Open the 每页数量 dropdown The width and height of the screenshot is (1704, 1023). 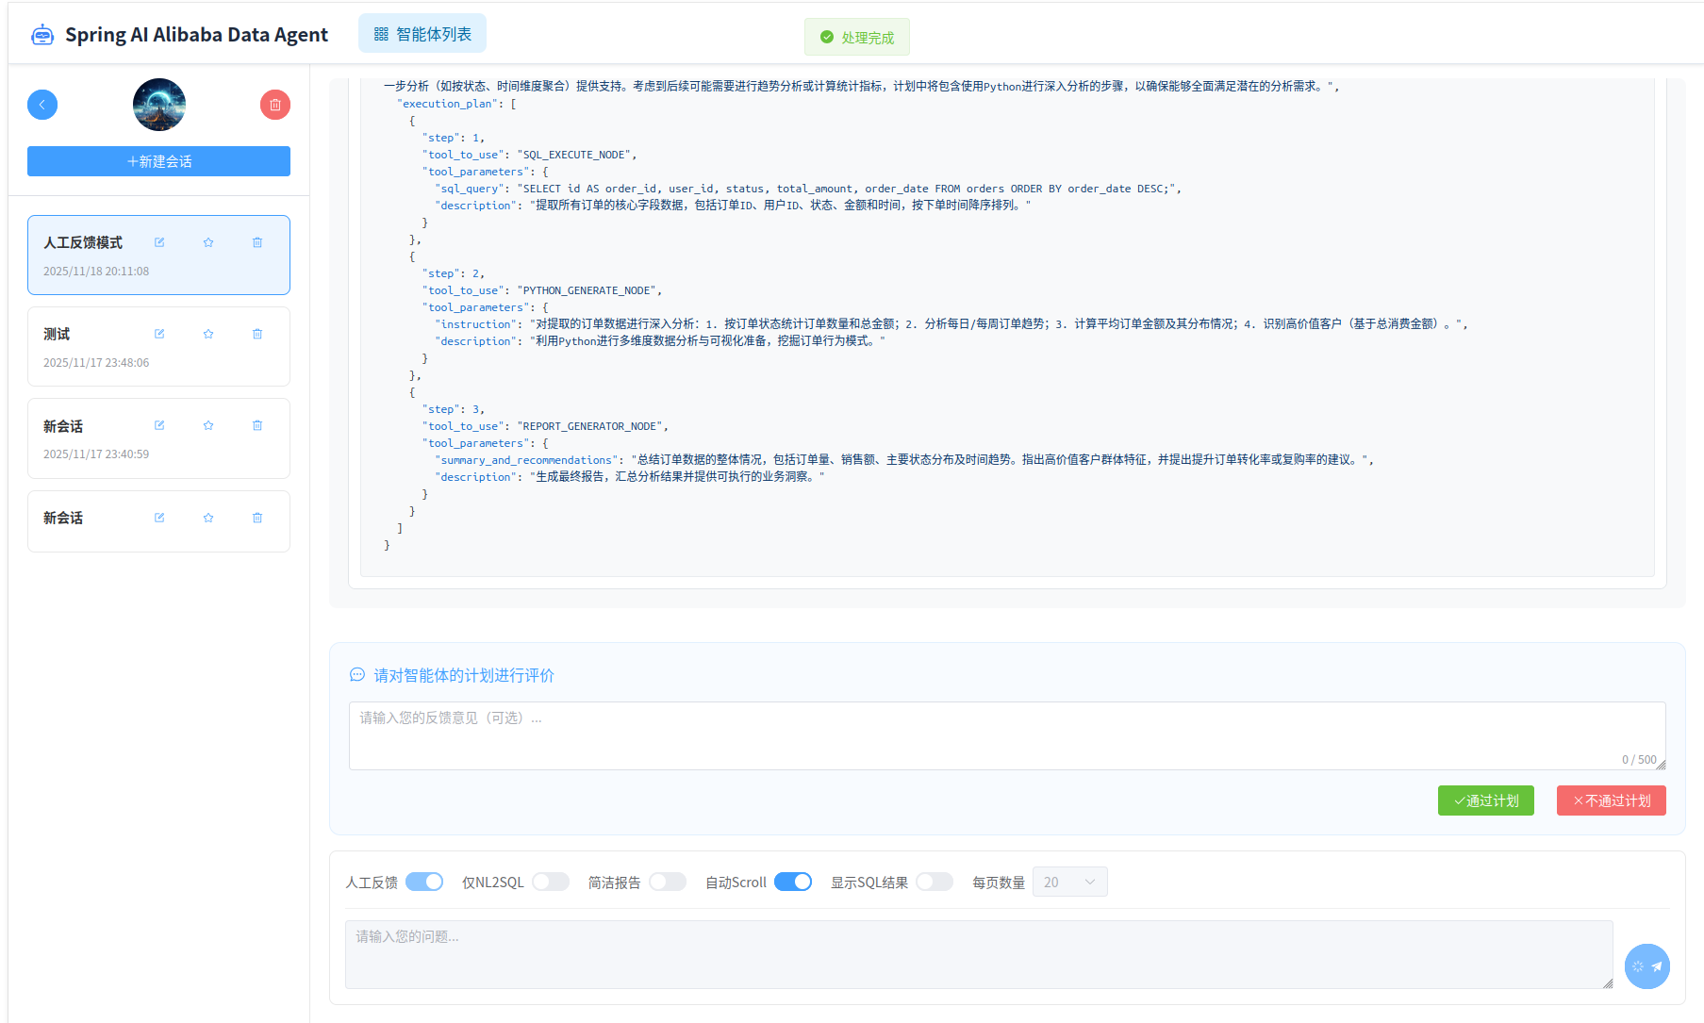1069,882
